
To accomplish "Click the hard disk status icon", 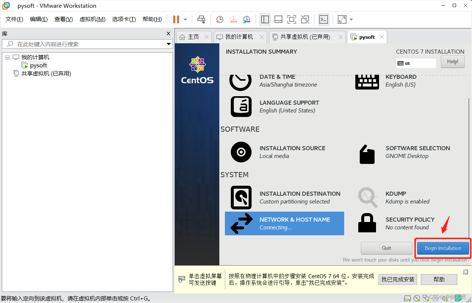I will [x=408, y=298].
